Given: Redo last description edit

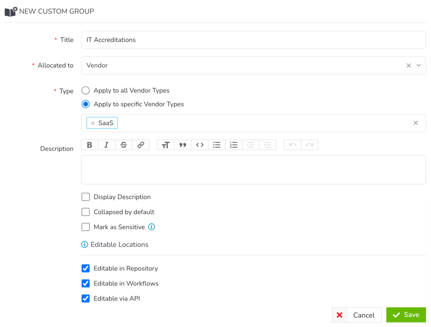Looking at the screenshot, I should pyautogui.click(x=310, y=145).
